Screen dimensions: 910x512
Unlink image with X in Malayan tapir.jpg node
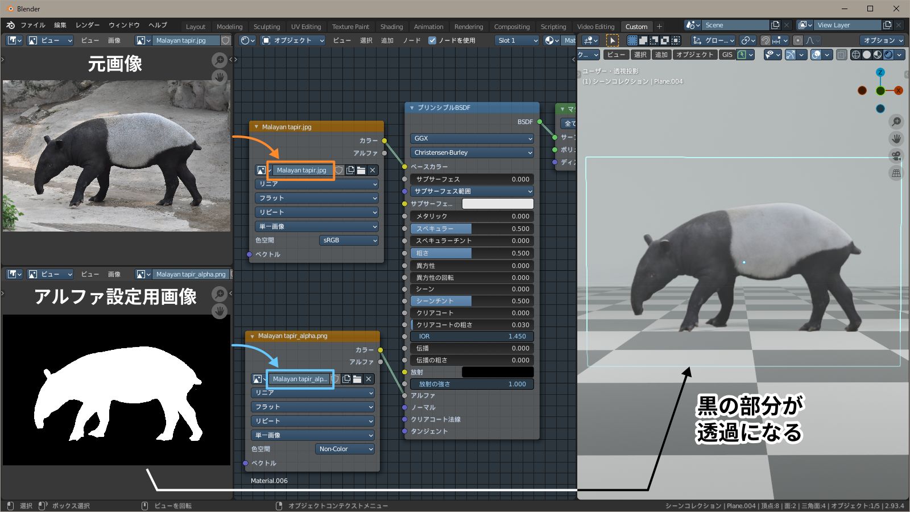(x=373, y=170)
